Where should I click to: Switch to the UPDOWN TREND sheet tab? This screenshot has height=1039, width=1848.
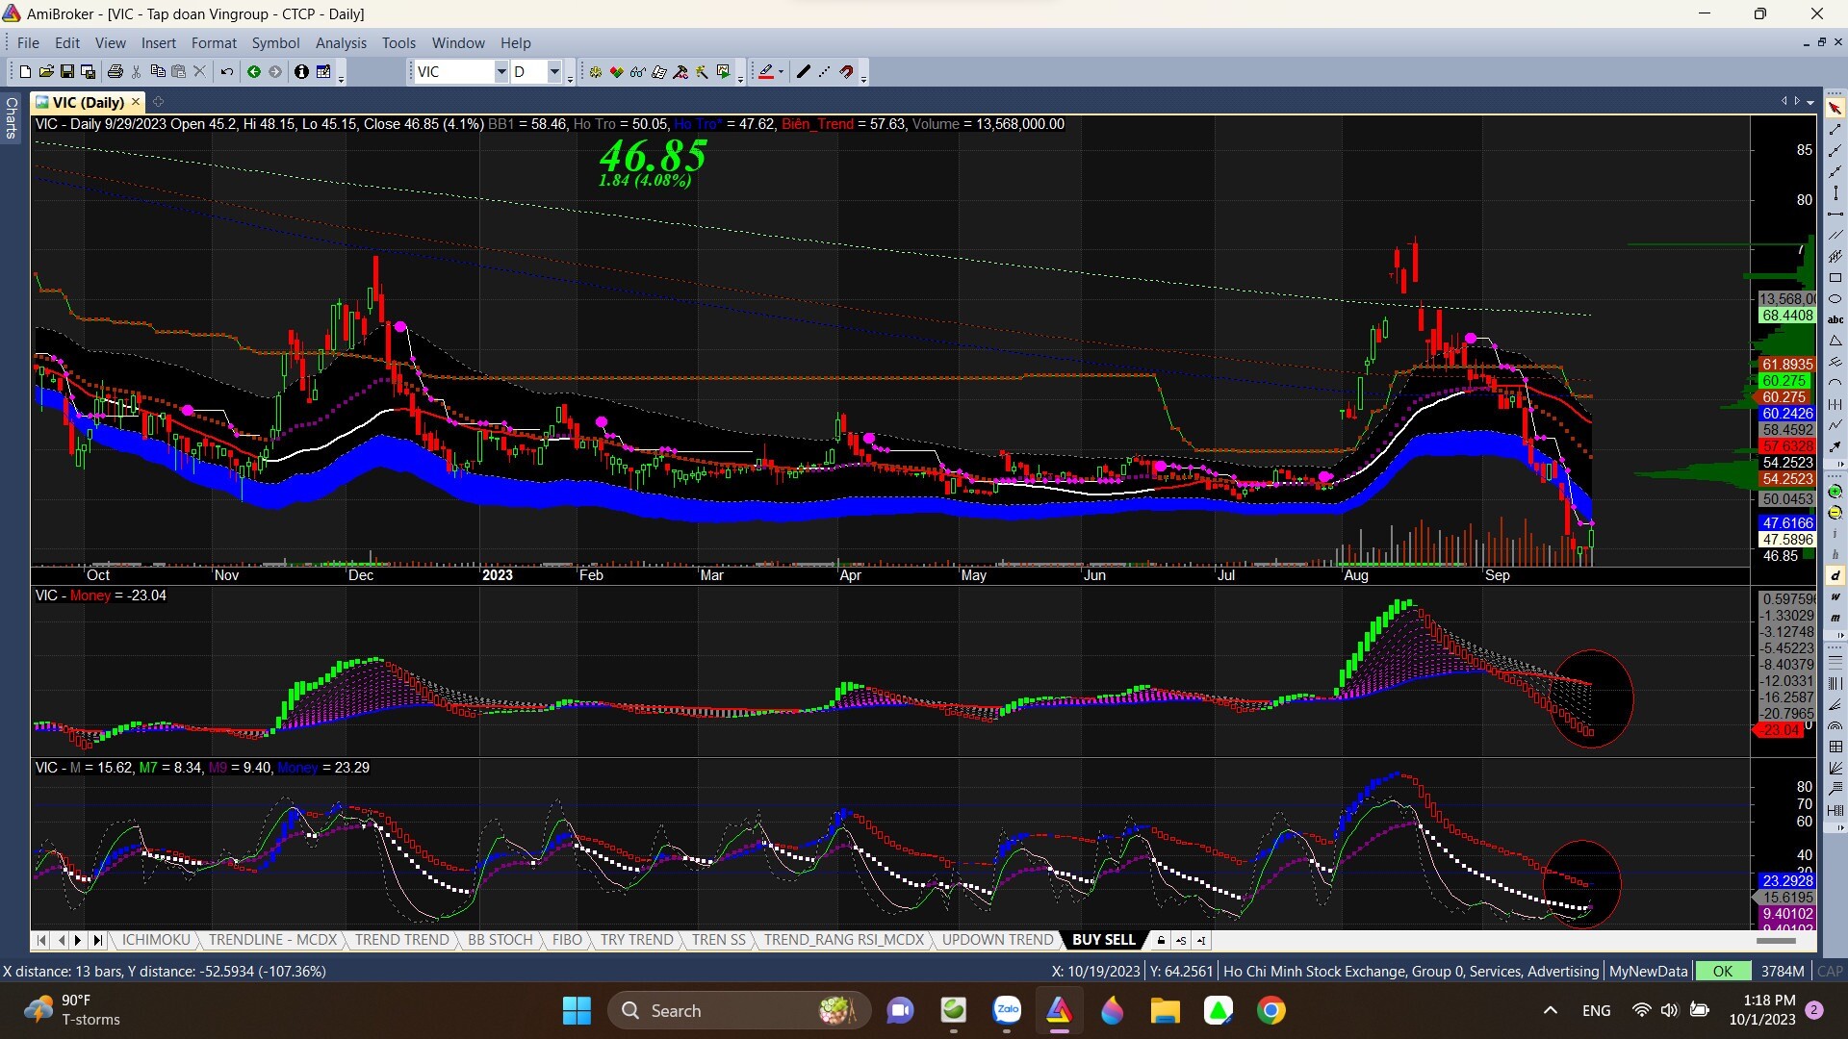pyautogui.click(x=997, y=940)
